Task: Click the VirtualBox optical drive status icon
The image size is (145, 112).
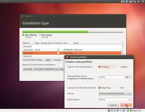Action: pyautogui.click(x=112, y=110)
